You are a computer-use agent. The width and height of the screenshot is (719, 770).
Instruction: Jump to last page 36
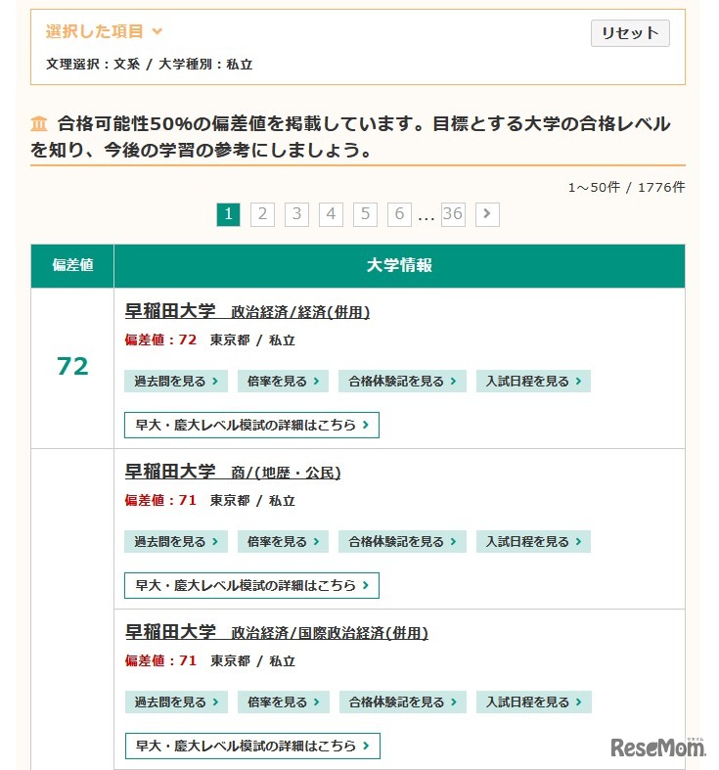453,214
